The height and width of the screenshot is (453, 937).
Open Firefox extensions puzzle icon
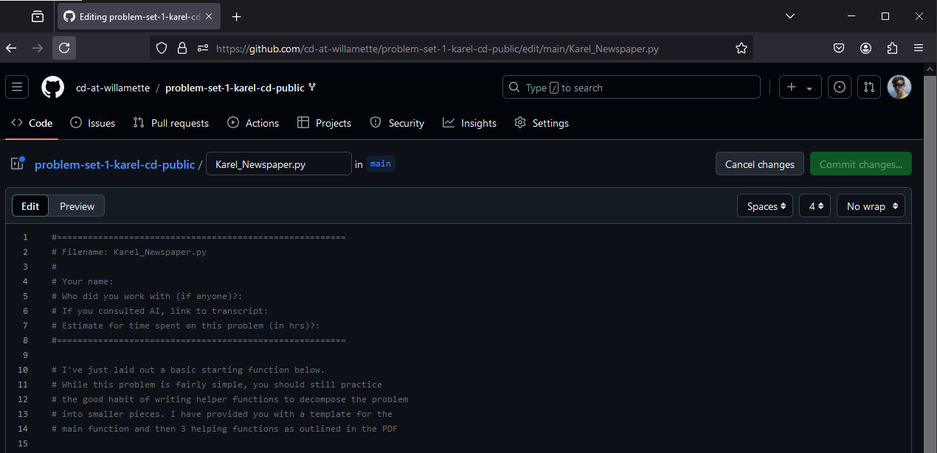pos(892,48)
